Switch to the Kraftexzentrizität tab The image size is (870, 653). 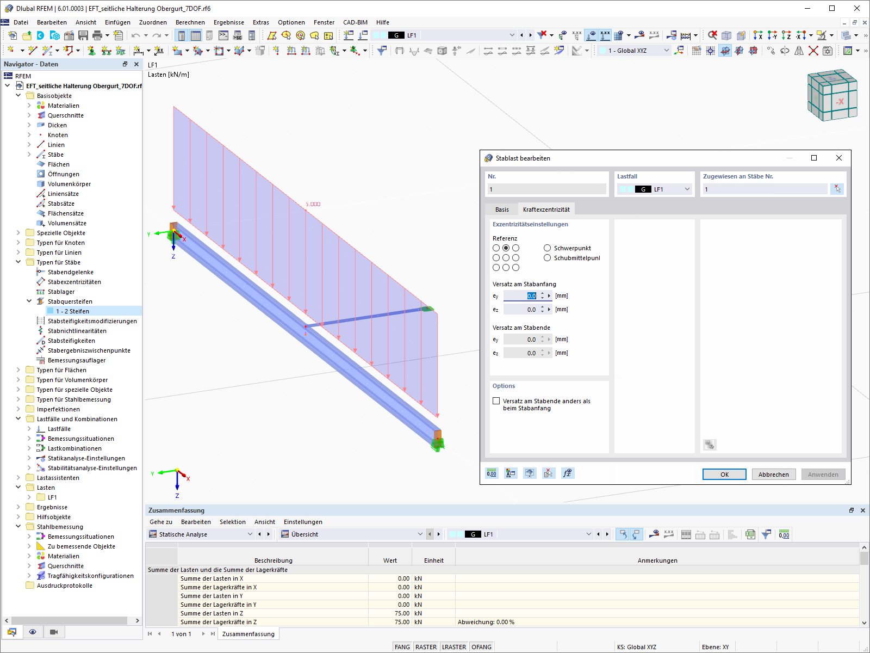[x=546, y=210]
